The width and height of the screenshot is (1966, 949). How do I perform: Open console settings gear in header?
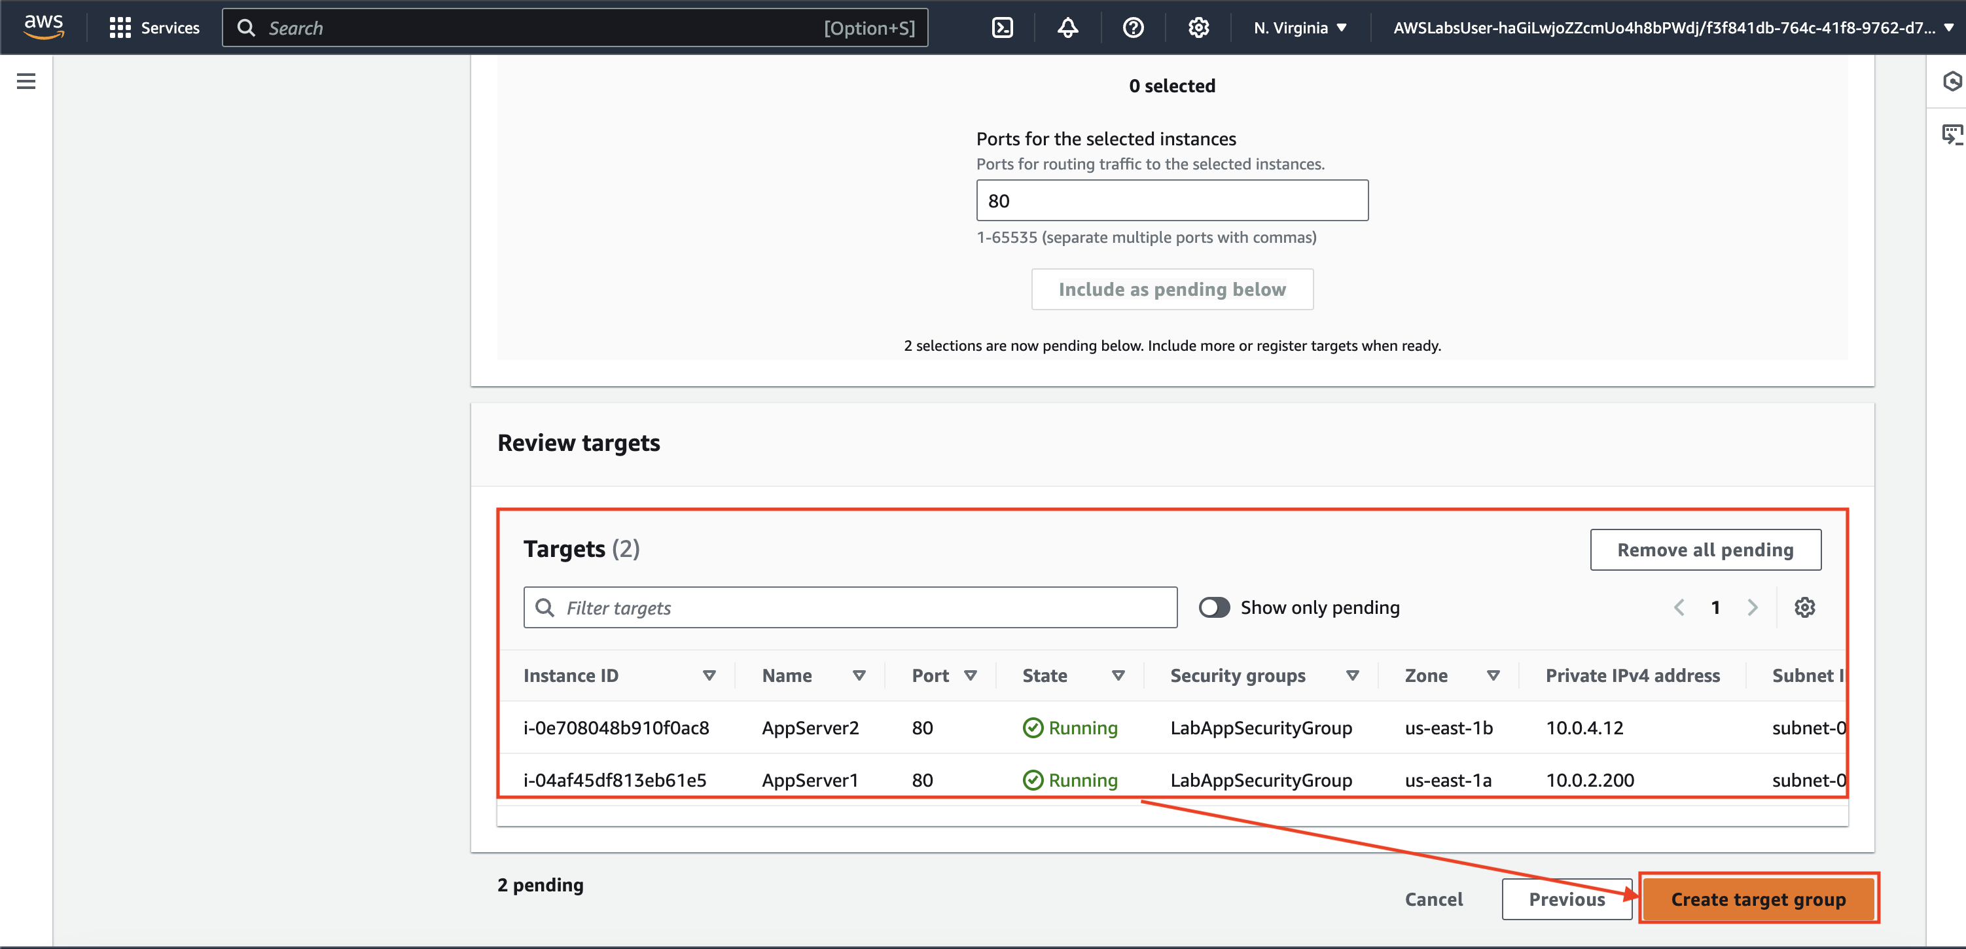pyautogui.click(x=1198, y=28)
